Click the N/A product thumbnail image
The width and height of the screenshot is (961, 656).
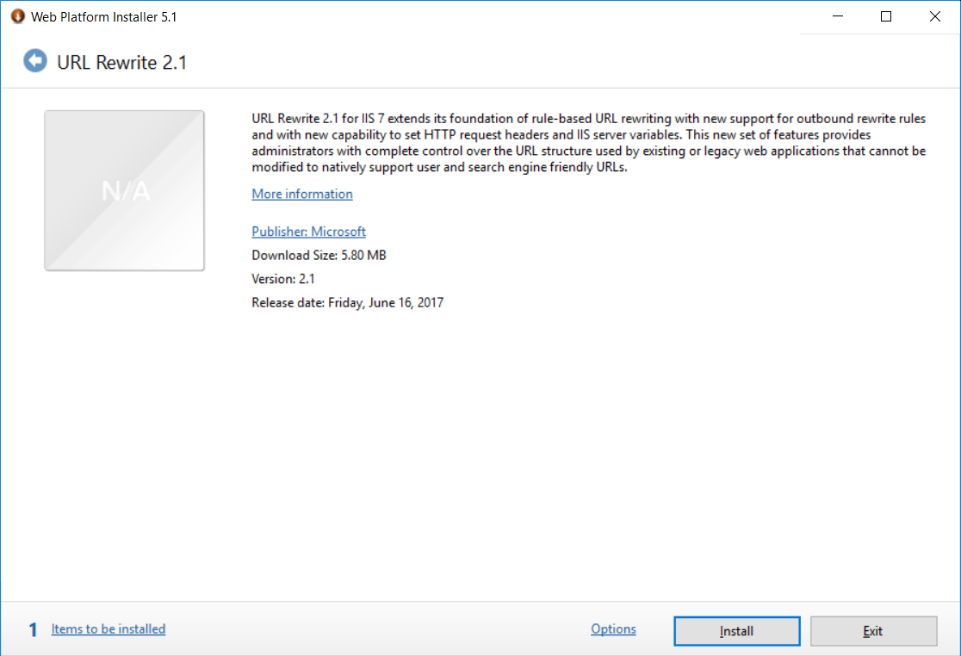pyautogui.click(x=125, y=190)
